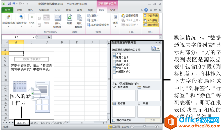Switch to Page Break Preview in the status bar
This screenshot has height=132, width=223.
(x=118, y=127)
